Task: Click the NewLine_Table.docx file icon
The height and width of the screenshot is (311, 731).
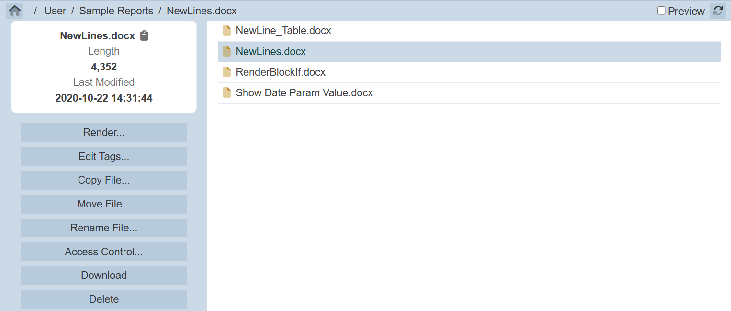Action: [x=227, y=31]
